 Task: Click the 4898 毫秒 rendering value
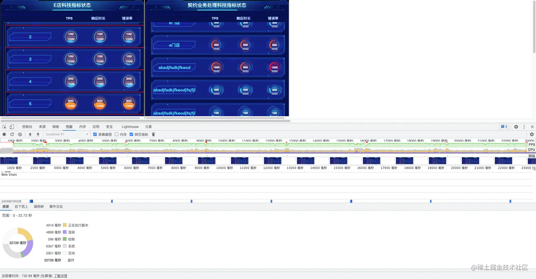(x=54, y=232)
